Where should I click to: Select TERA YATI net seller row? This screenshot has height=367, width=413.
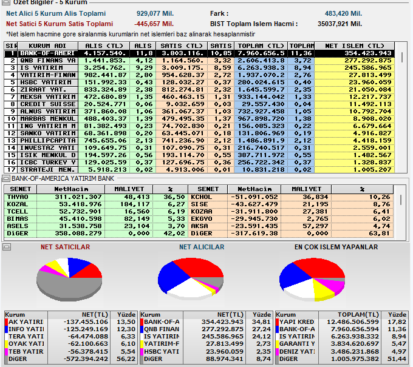[x=70, y=337]
